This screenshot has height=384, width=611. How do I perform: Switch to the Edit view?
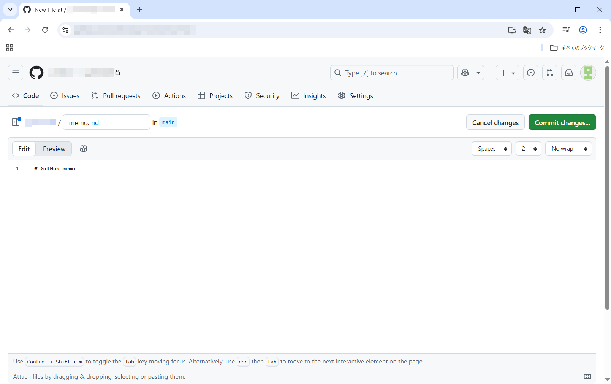[x=24, y=149]
